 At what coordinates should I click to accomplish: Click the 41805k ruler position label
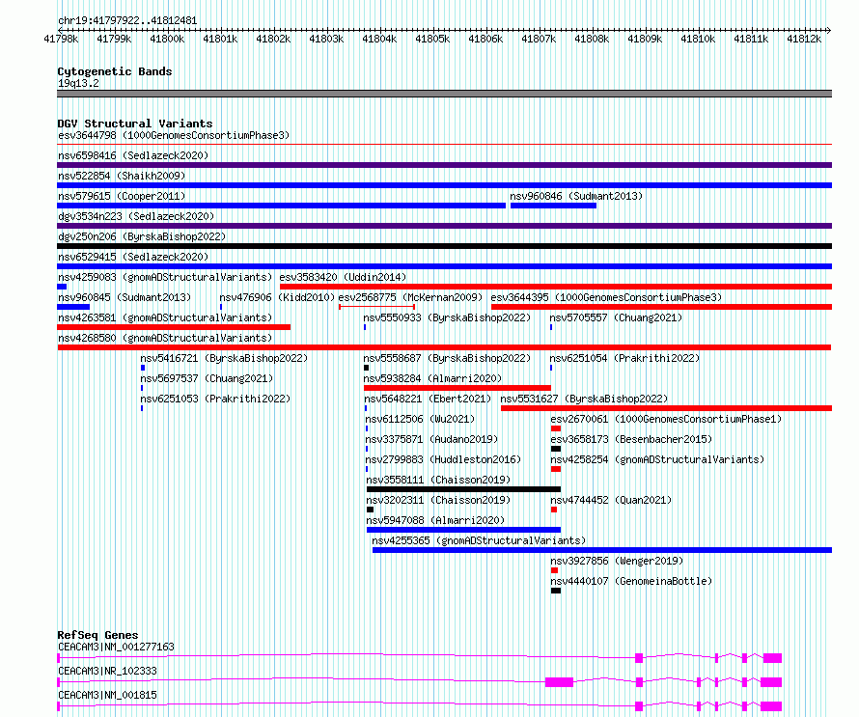tap(432, 39)
